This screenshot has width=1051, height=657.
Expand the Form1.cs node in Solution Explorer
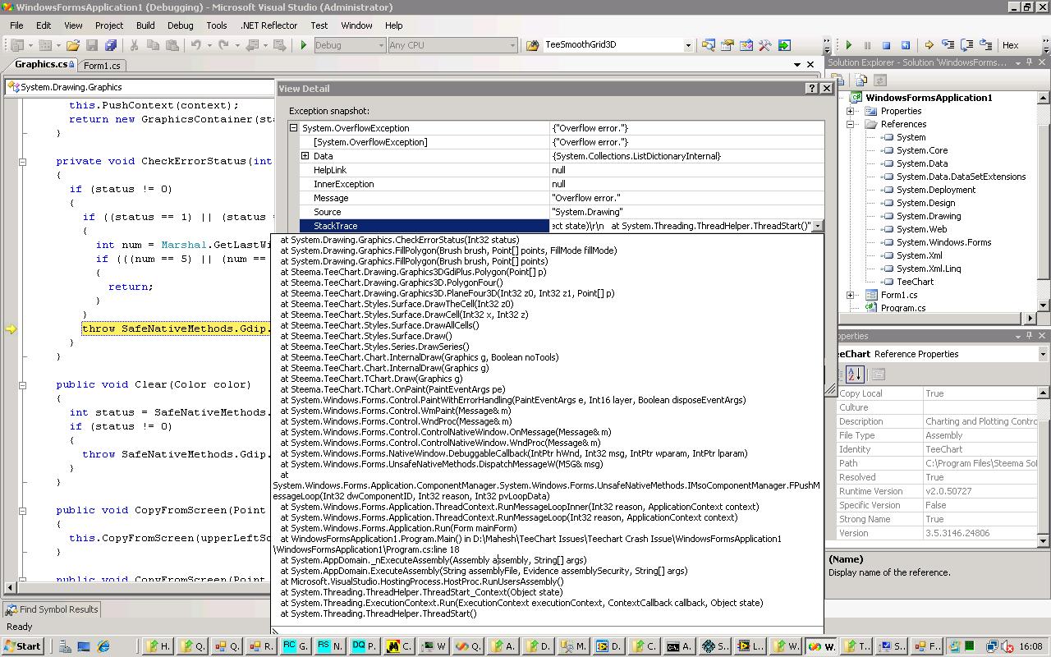coord(851,295)
